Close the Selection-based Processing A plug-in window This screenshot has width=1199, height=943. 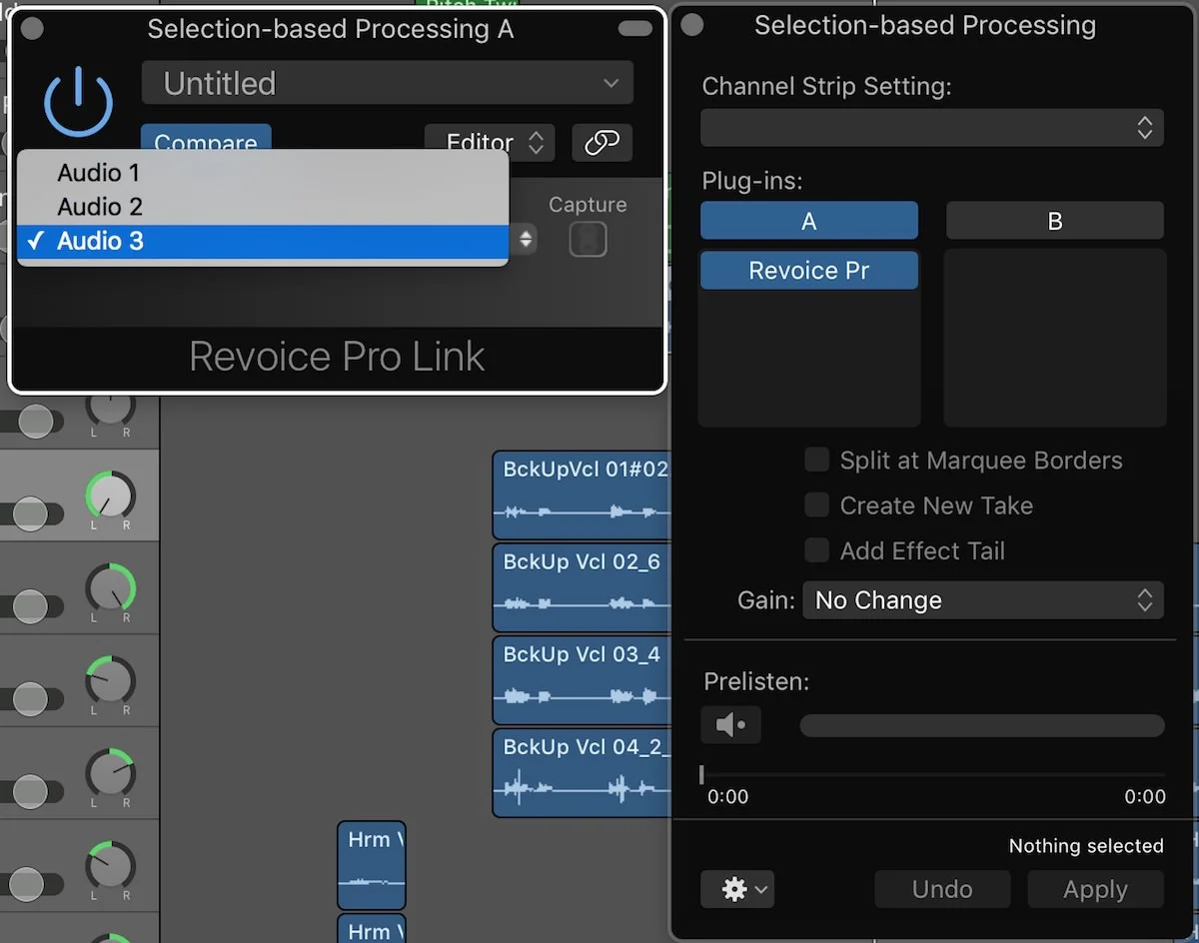32,28
